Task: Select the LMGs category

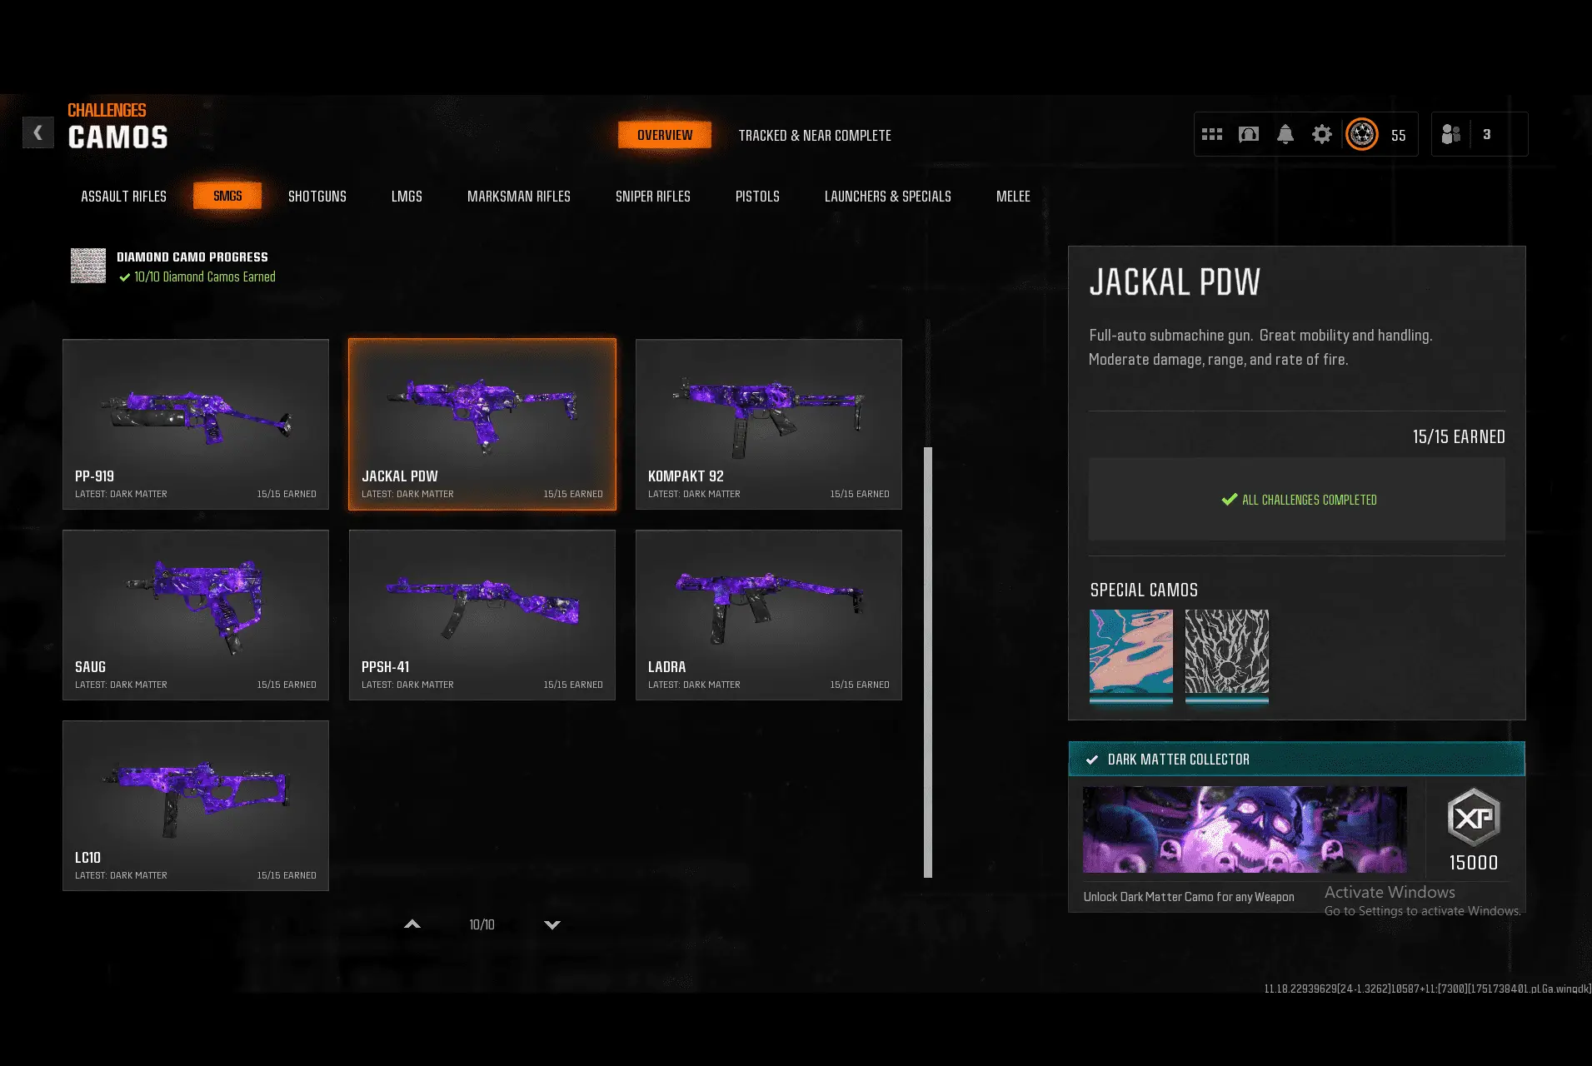Action: 407,197
